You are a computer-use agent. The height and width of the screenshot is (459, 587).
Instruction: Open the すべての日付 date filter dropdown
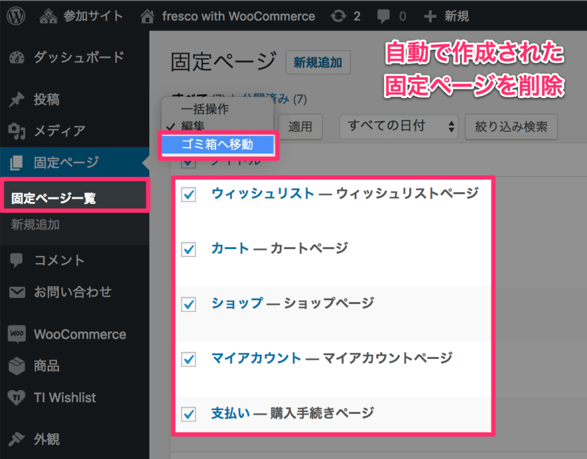(x=398, y=126)
